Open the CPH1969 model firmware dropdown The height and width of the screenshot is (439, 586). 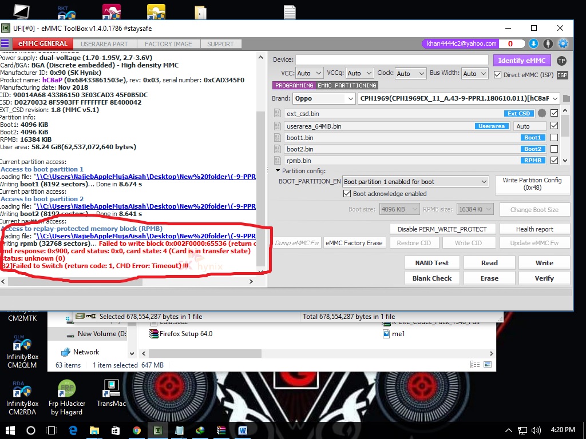458,98
